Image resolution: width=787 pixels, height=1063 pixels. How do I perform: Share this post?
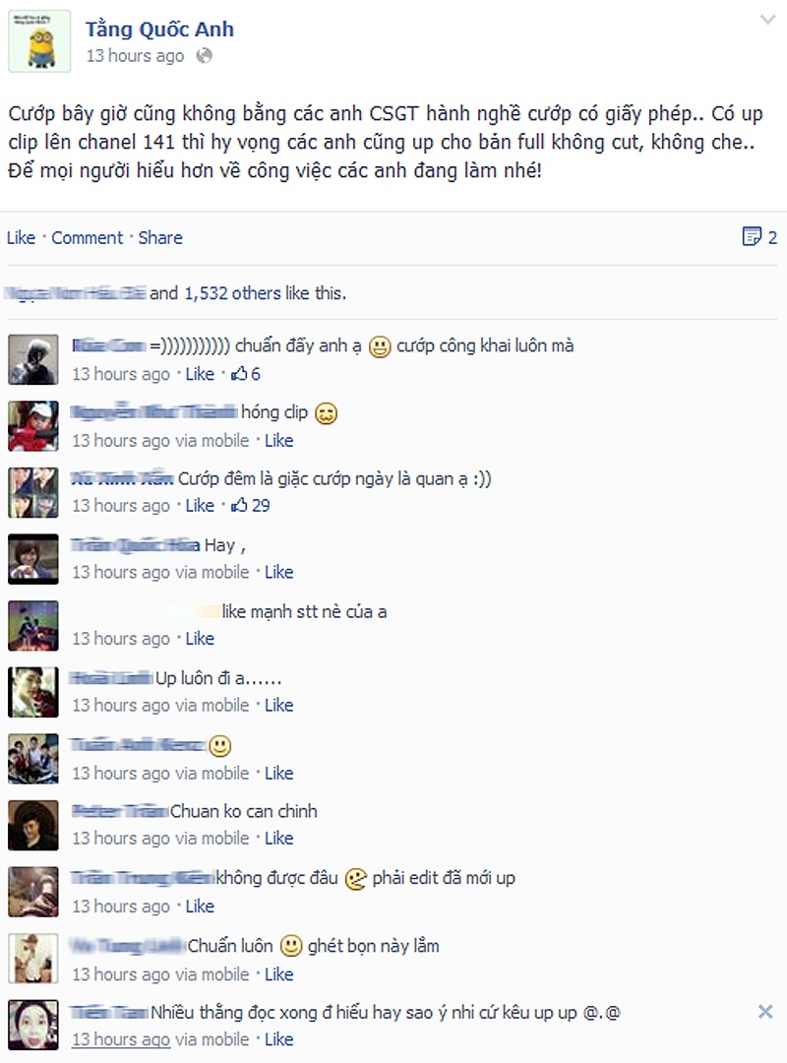(160, 237)
